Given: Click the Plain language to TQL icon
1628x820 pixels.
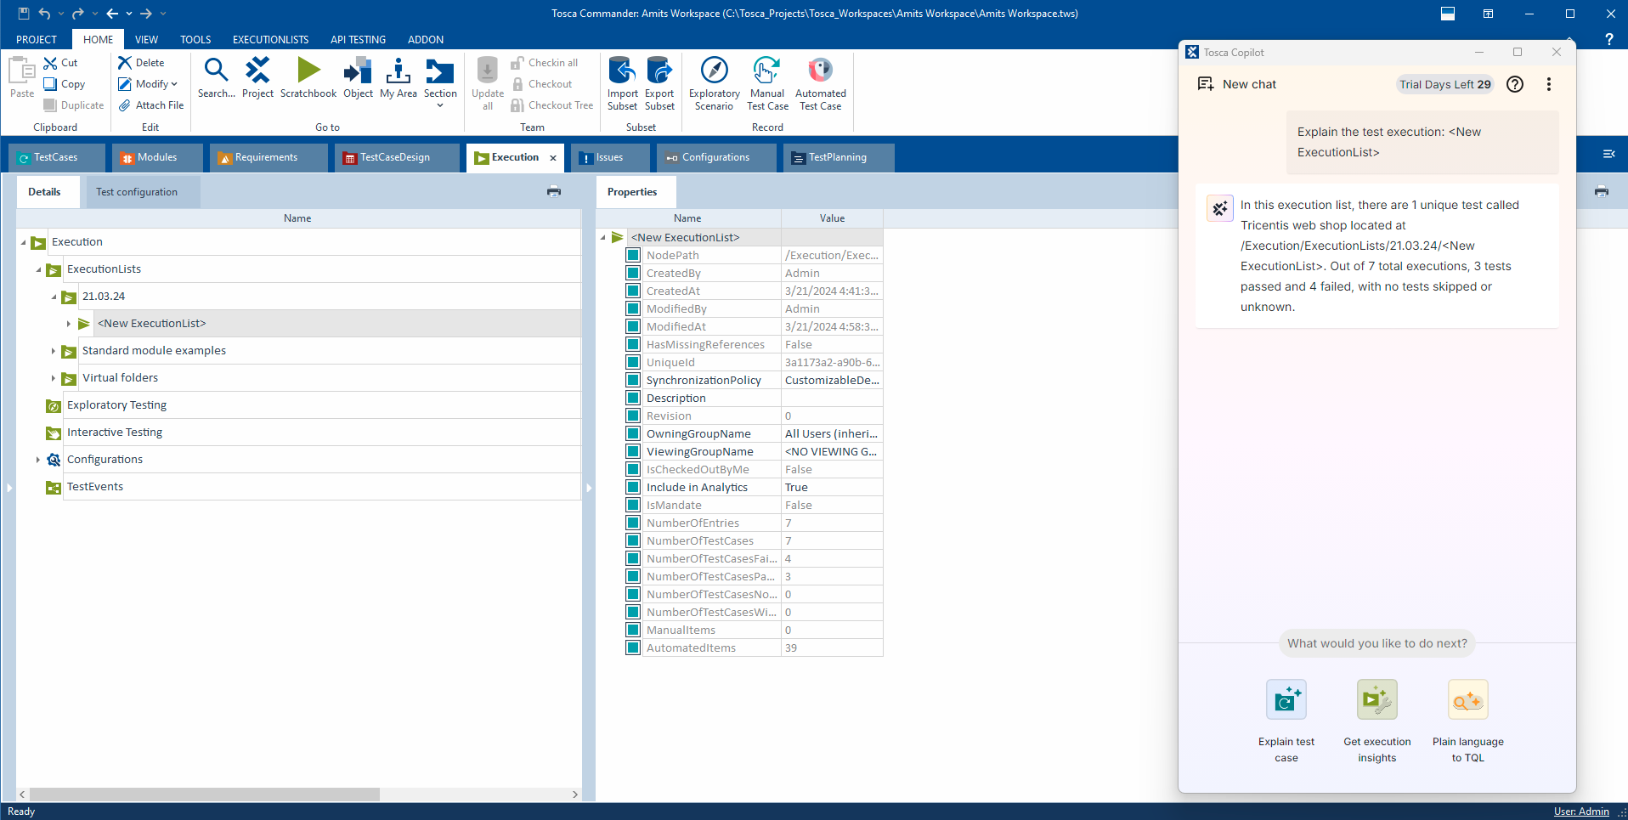Looking at the screenshot, I should 1468,700.
